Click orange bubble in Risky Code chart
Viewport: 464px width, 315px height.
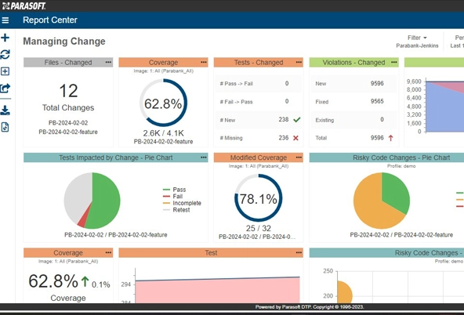(x=343, y=293)
